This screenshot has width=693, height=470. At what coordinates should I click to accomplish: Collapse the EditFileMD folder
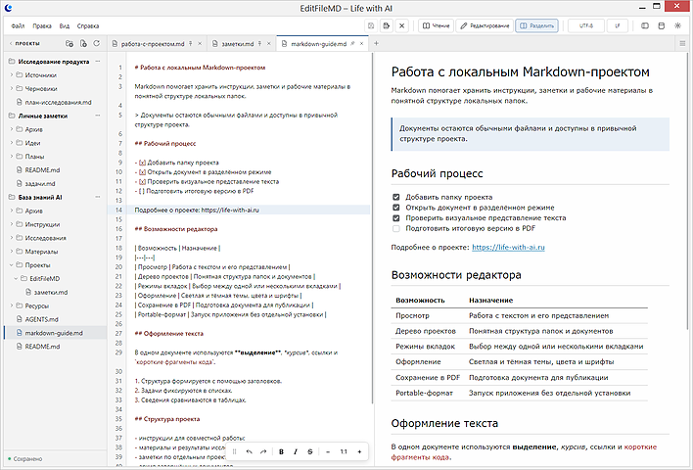pyautogui.click(x=16, y=278)
